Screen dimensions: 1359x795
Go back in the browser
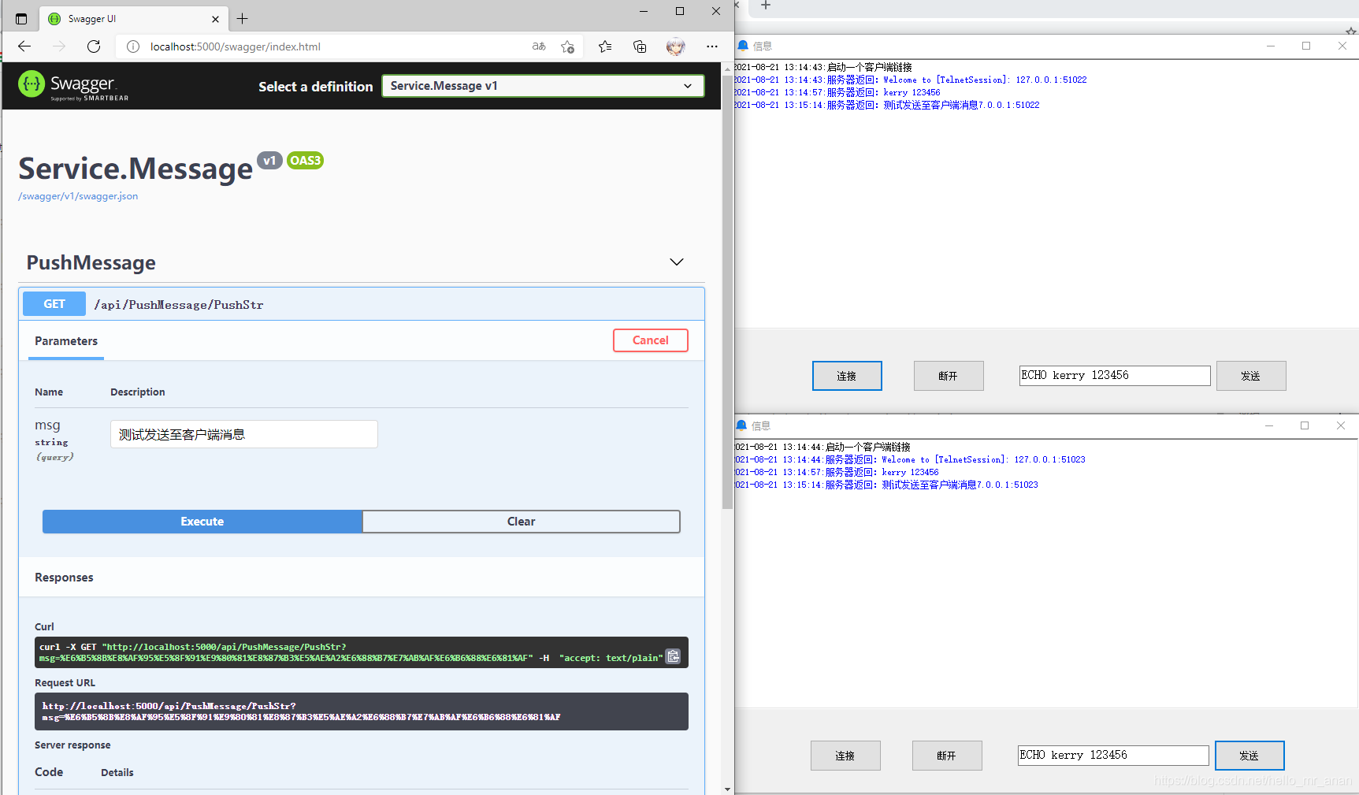pyautogui.click(x=24, y=46)
